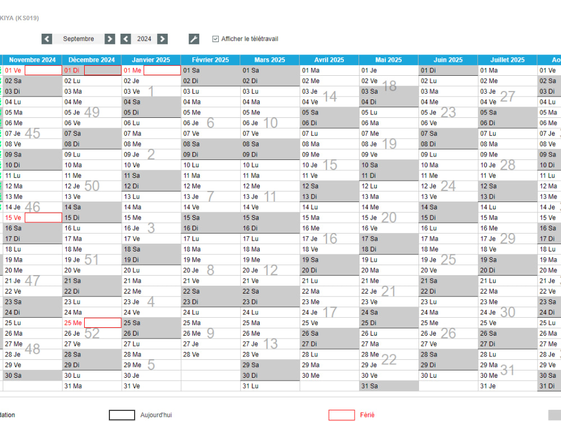Go to previous month arrow before Septembre

pos(47,39)
